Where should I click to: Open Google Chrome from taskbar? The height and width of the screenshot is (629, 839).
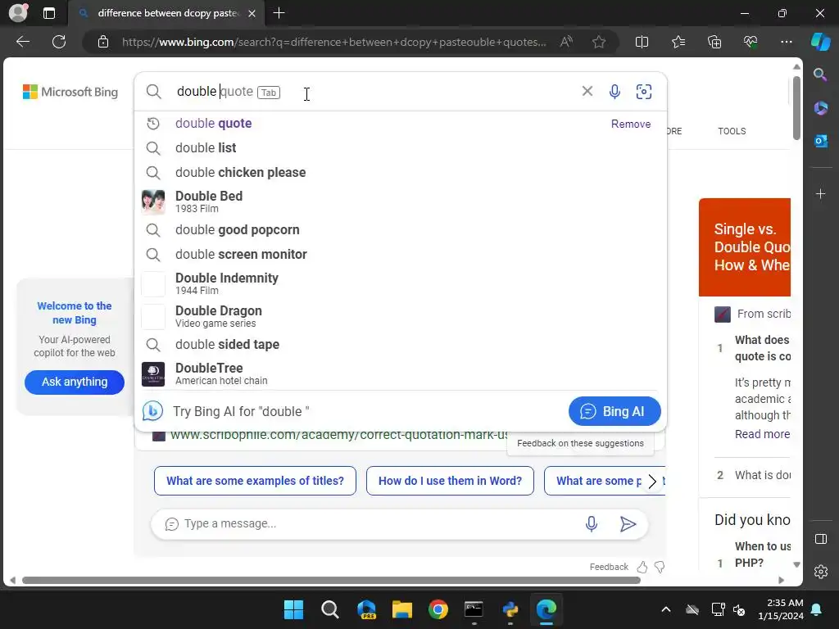438,609
